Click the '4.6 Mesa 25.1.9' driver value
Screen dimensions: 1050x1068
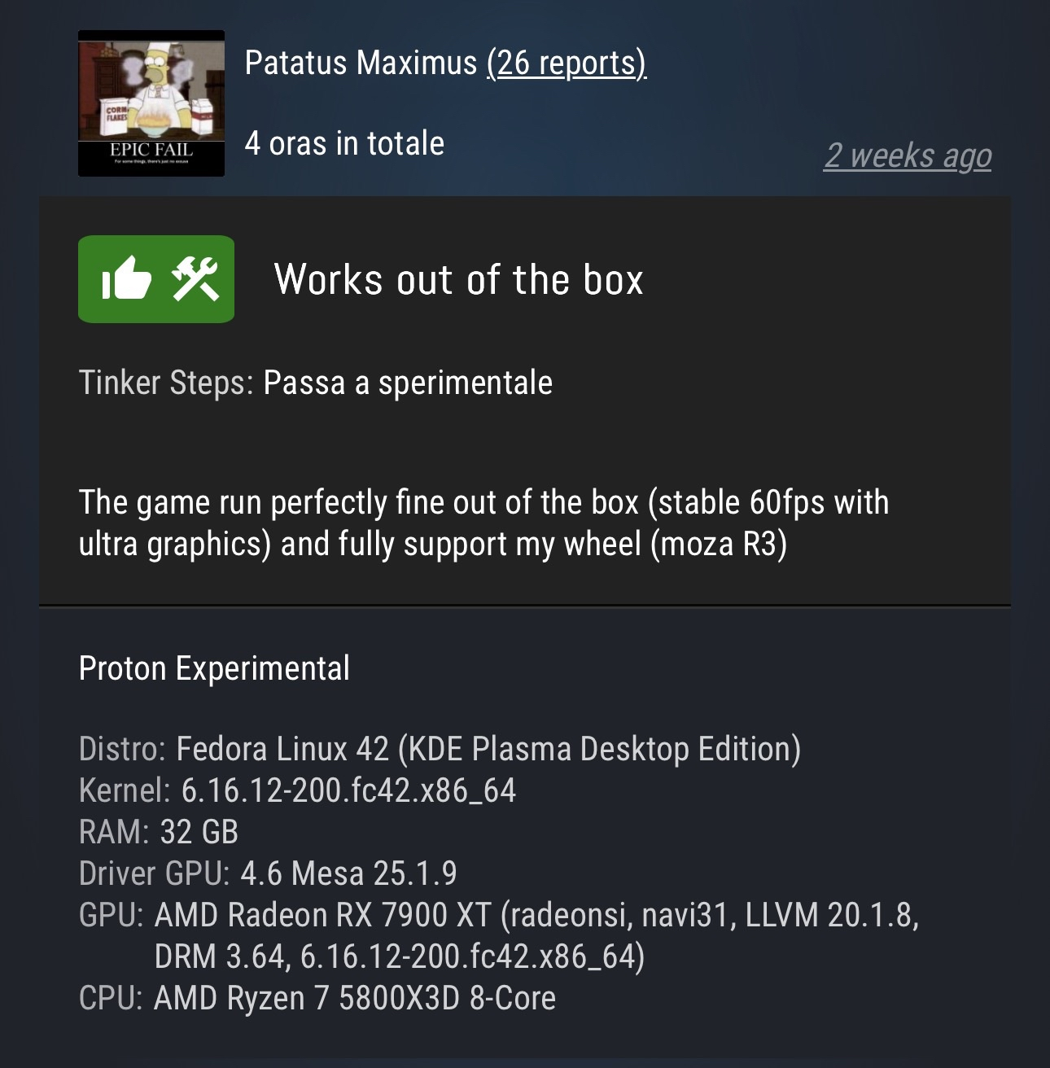pos(348,873)
